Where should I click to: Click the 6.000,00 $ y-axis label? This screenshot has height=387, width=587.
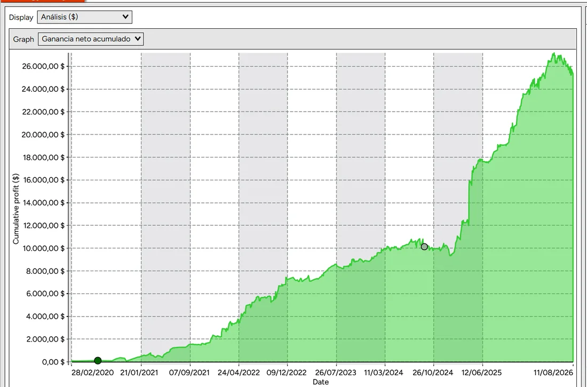(x=45, y=294)
